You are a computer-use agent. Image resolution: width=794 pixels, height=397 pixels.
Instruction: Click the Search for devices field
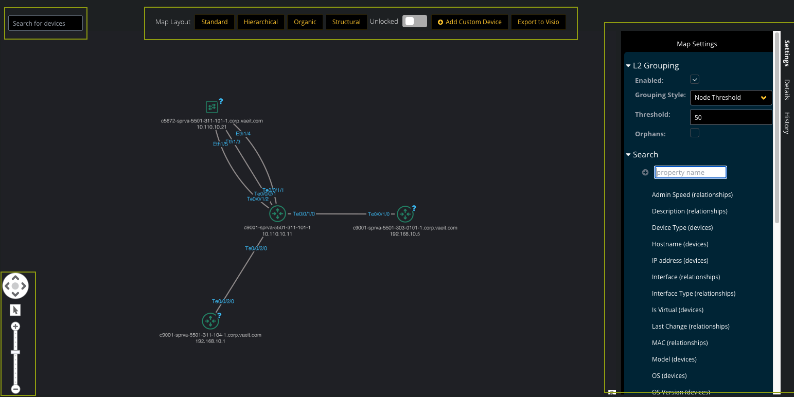click(x=45, y=23)
